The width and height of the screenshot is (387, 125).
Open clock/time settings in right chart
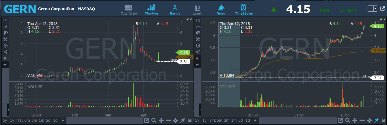pyautogui.click(x=198, y=45)
